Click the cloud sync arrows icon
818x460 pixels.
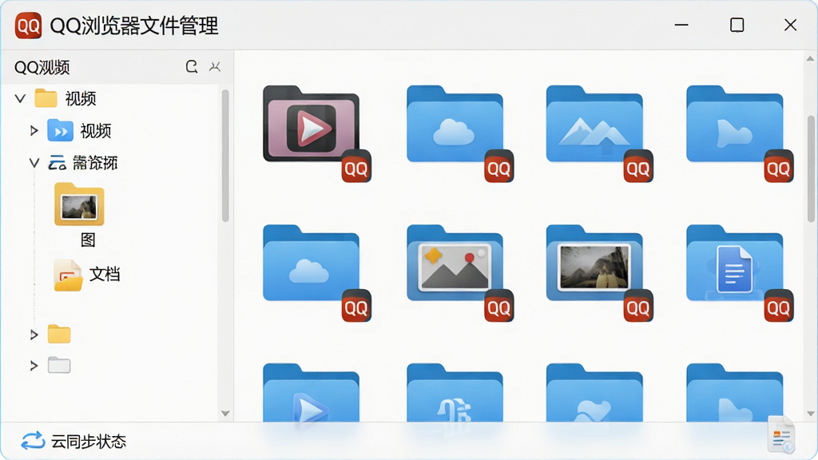tap(33, 441)
